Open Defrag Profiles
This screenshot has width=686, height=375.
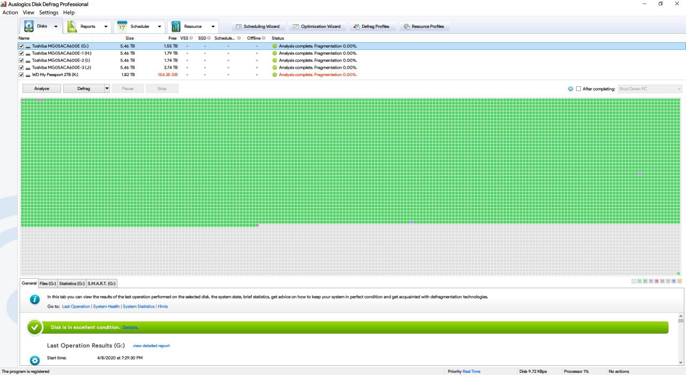(372, 26)
